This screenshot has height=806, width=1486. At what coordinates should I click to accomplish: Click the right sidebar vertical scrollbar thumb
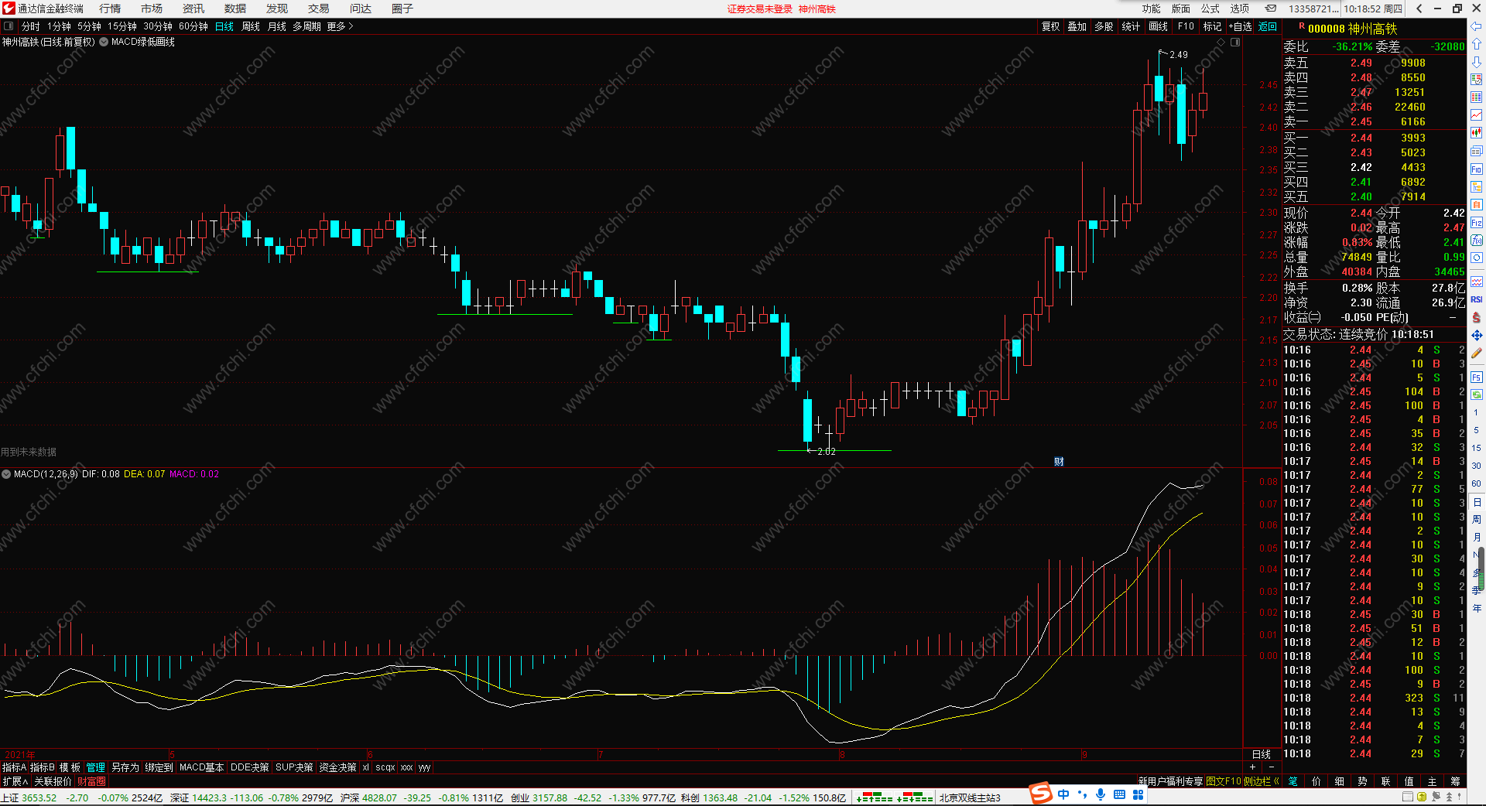pos(1481,569)
